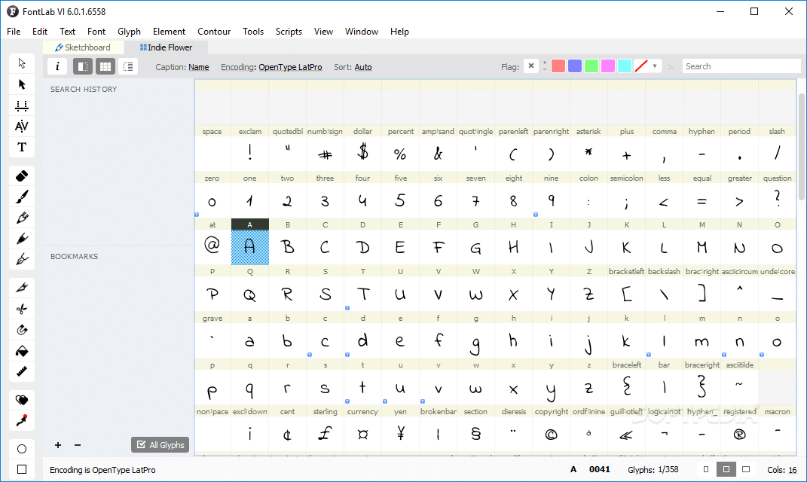This screenshot has height=482, width=807.
Task: Clear the flag with the X button
Action: 530,66
